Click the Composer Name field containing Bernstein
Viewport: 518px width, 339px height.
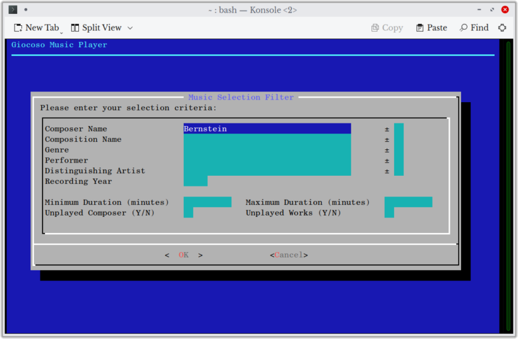[x=267, y=129]
